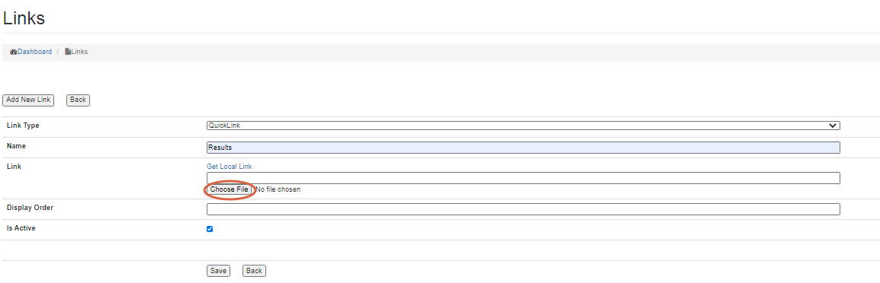880x283 pixels.
Task: Focus the Link text box under Get Local Link
Action: click(x=523, y=178)
